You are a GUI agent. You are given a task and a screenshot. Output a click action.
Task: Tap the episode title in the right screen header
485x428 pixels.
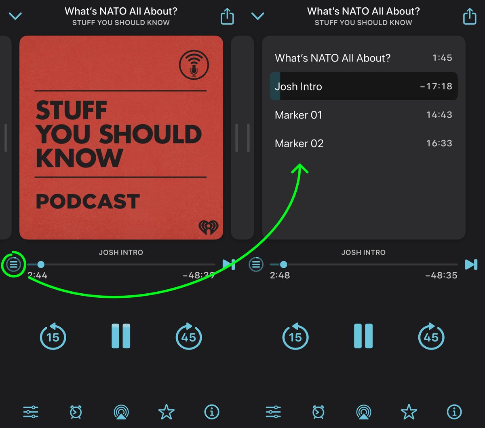pos(364,11)
